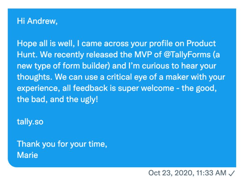
Task: Click the phrase "Hope all is well,"
Action: click(x=46, y=44)
